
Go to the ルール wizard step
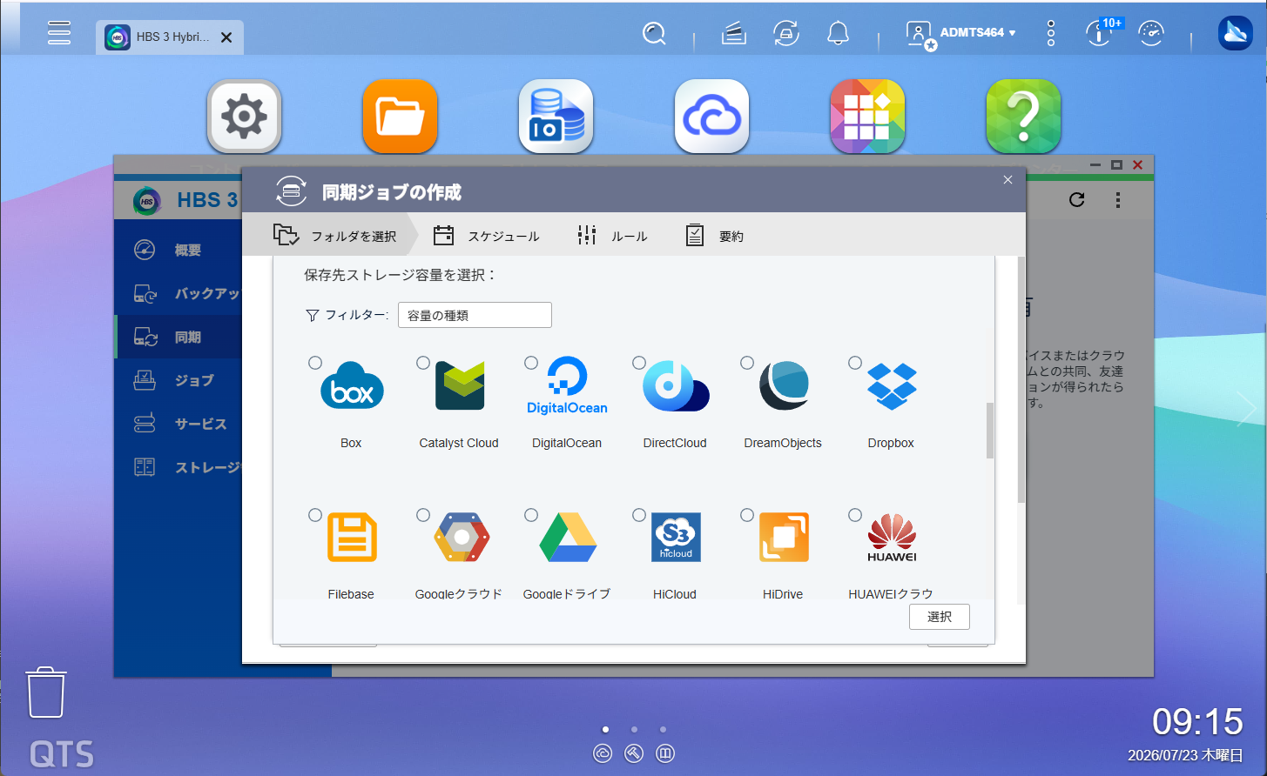(x=613, y=236)
